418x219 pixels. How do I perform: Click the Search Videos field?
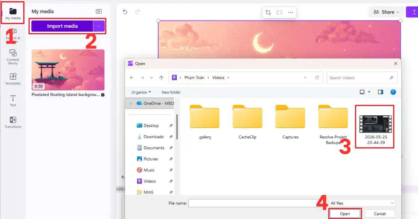coord(362,78)
